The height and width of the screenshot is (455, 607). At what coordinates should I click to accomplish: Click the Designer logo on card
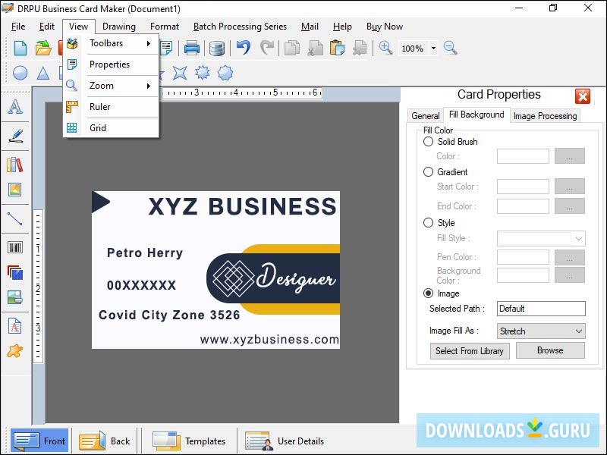(x=274, y=278)
